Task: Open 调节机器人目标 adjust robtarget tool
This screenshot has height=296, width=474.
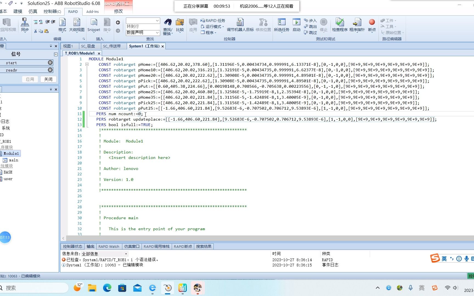Action: [x=240, y=25]
